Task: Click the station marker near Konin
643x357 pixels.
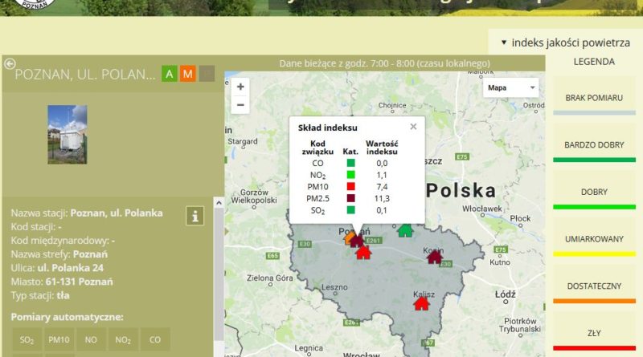Action: [435, 256]
